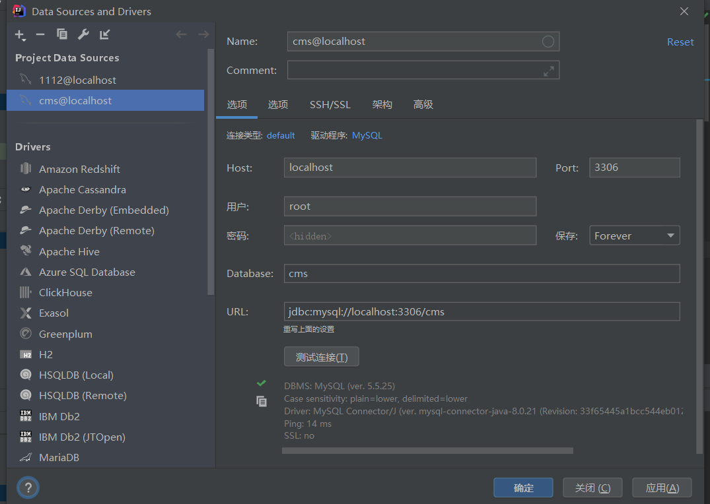Screen dimensions: 710x504
Task: Switch to the 架构 tab
Action: pyautogui.click(x=382, y=104)
